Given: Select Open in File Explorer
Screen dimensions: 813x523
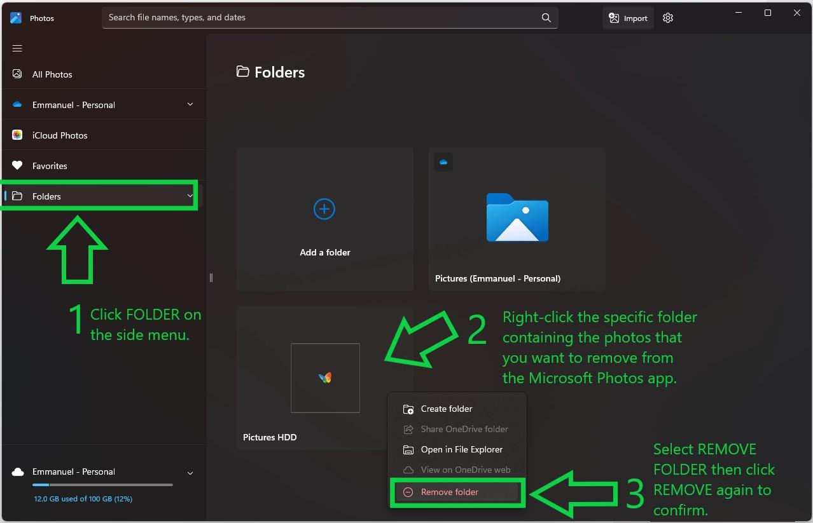Looking at the screenshot, I should (457, 449).
